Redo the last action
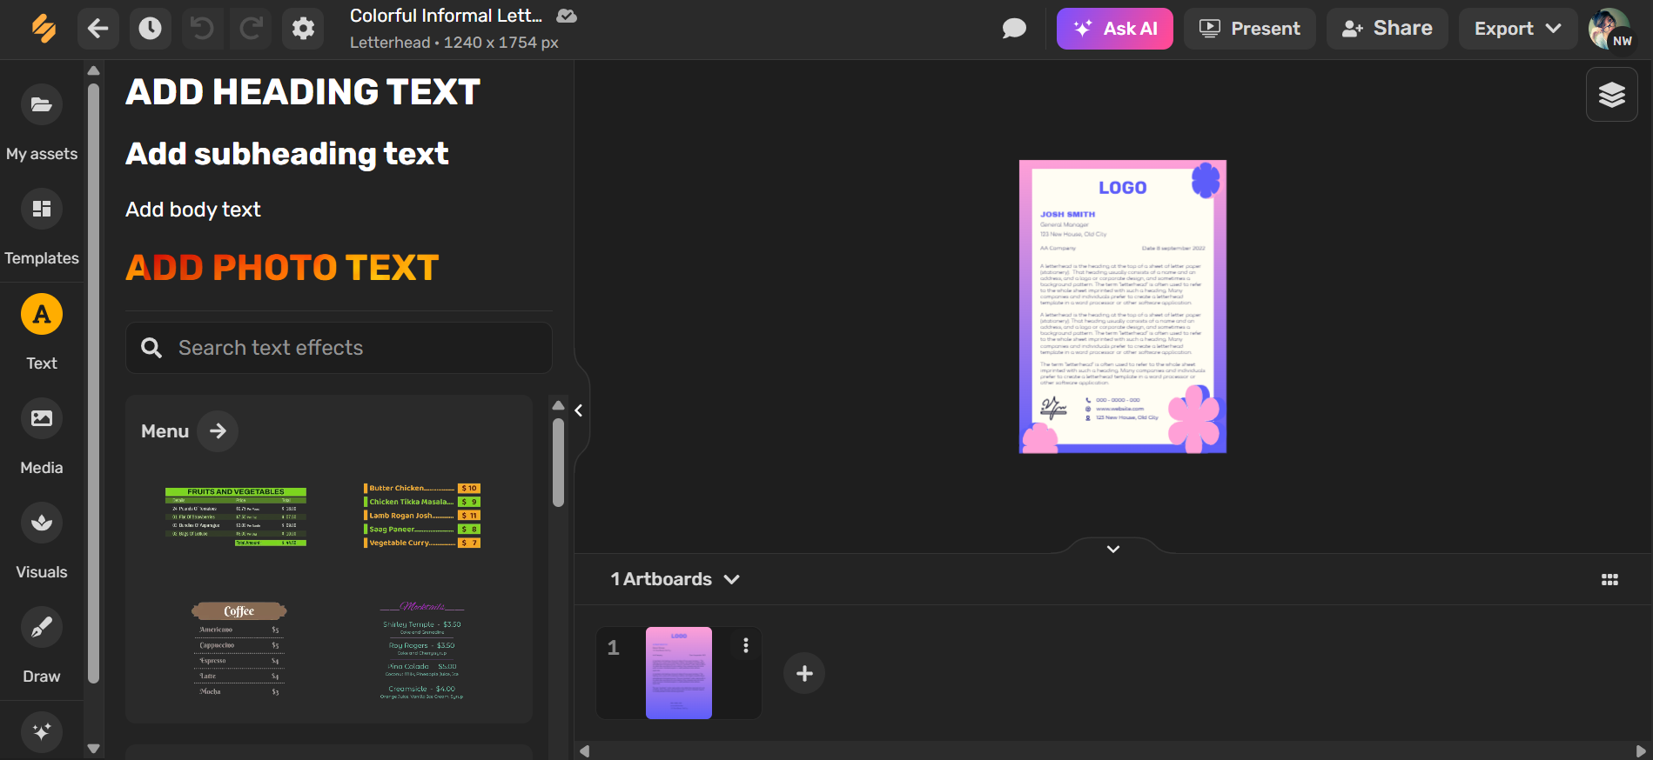Viewport: 1653px width, 760px height. click(x=252, y=29)
